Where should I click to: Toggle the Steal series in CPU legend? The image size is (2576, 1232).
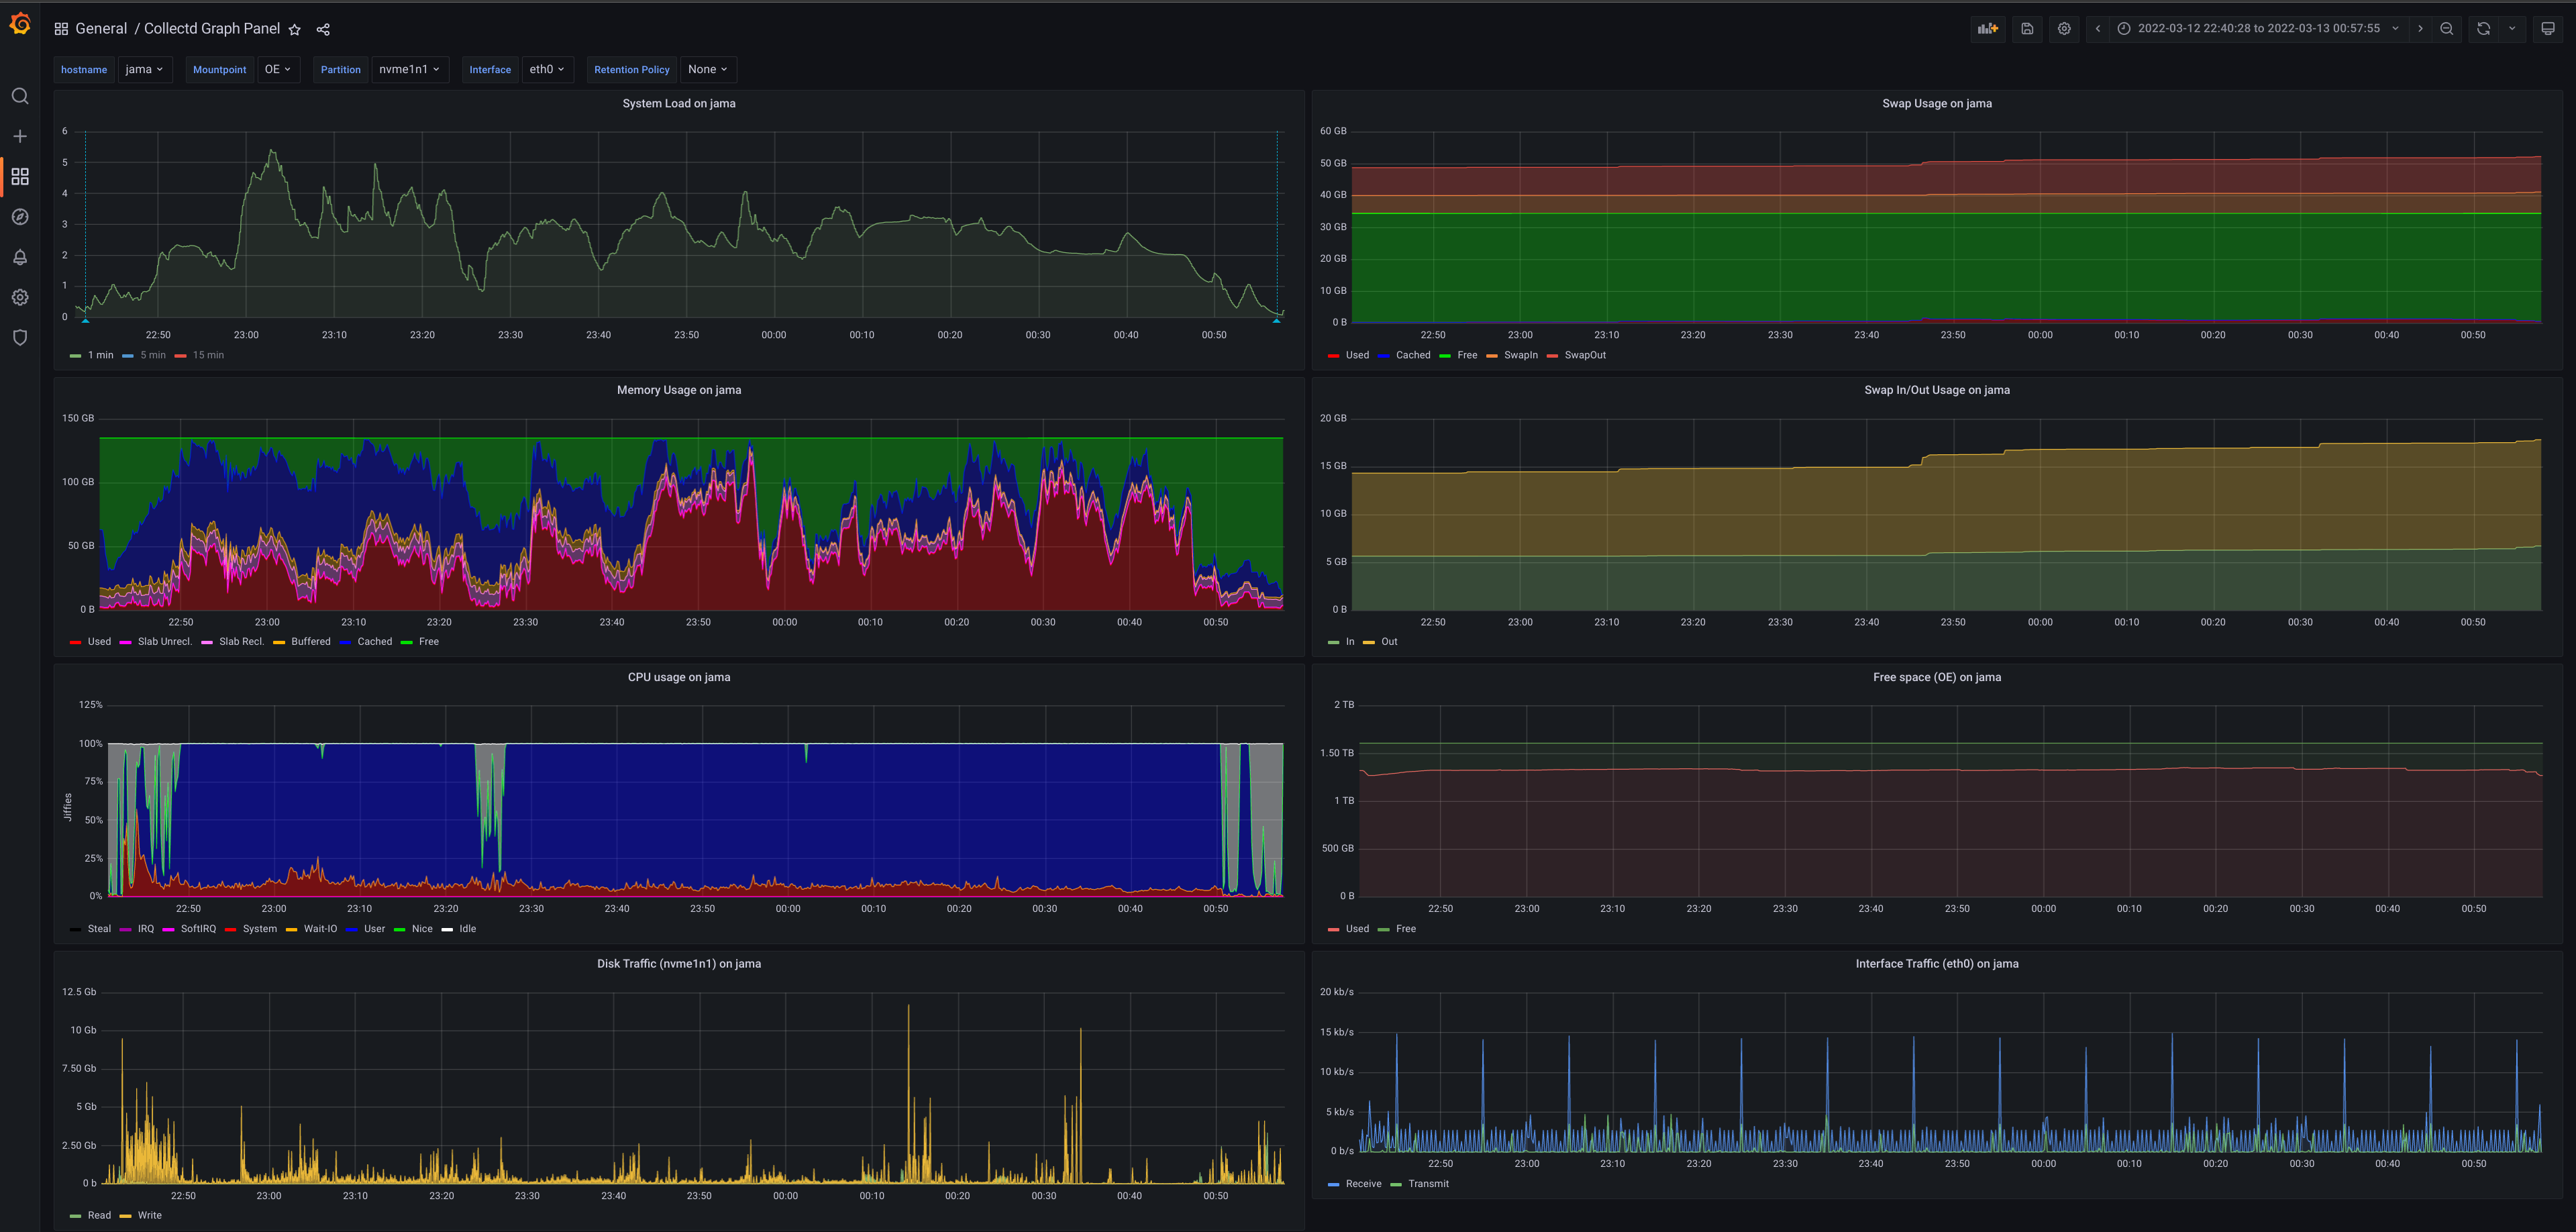pos(99,929)
